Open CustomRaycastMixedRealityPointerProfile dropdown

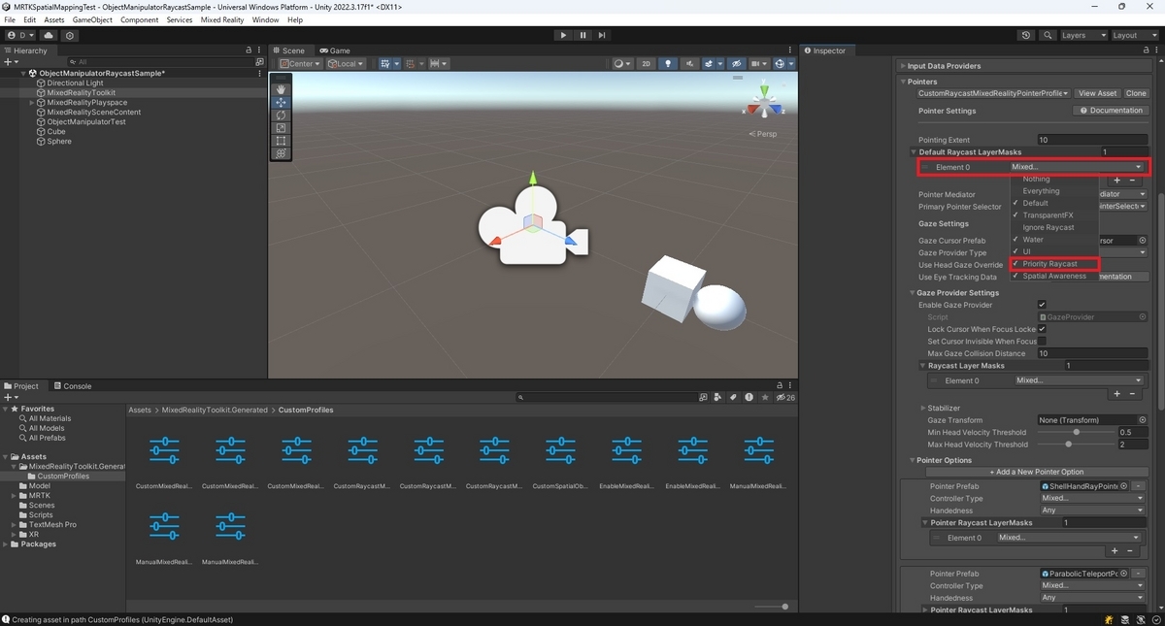click(x=992, y=93)
